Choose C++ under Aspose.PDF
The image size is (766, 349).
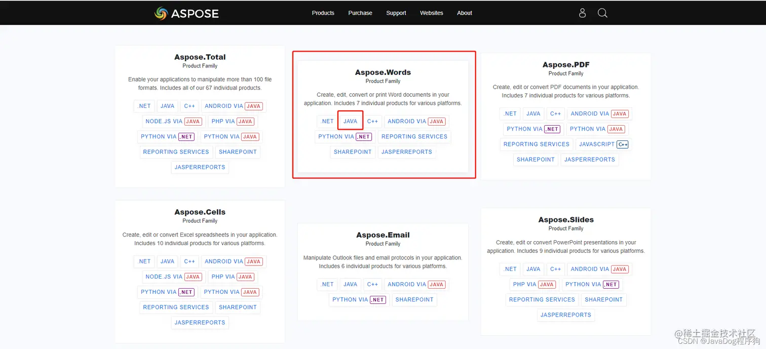point(556,114)
